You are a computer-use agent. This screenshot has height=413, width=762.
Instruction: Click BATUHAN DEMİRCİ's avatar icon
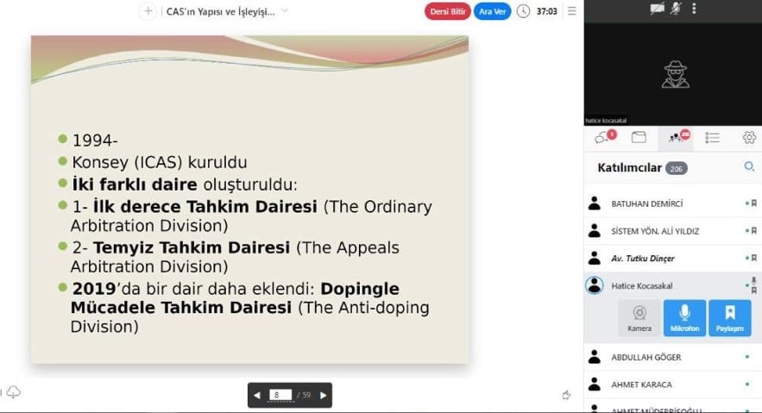click(x=595, y=203)
